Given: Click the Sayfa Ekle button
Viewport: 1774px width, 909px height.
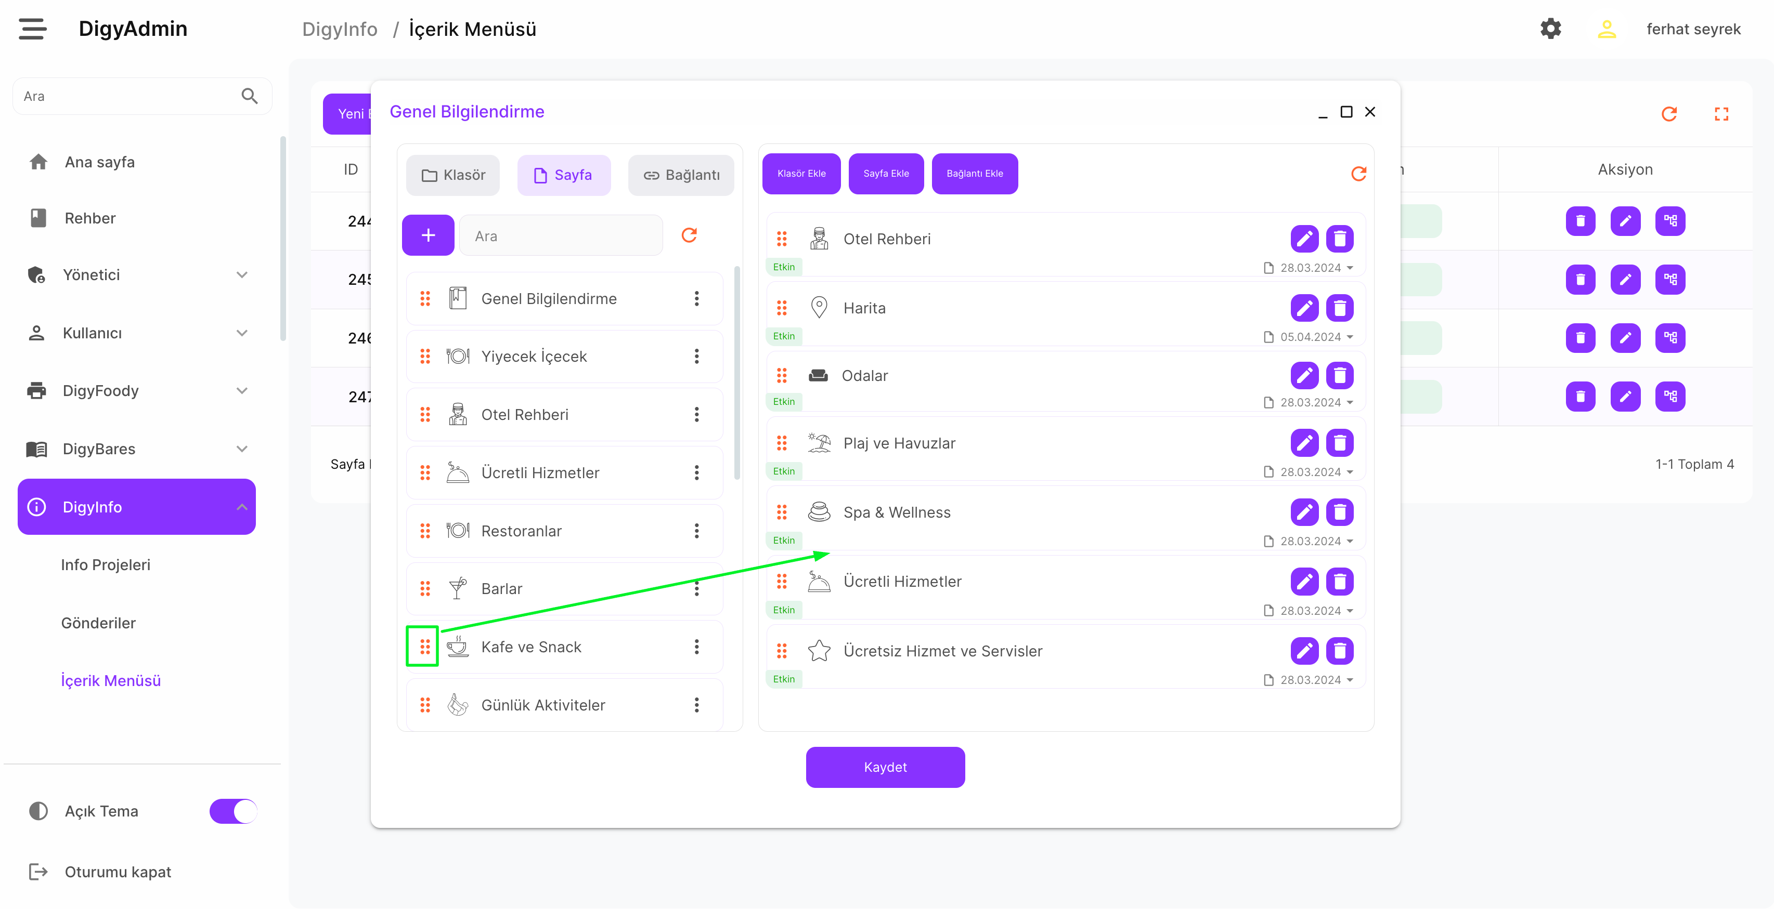Looking at the screenshot, I should [886, 174].
